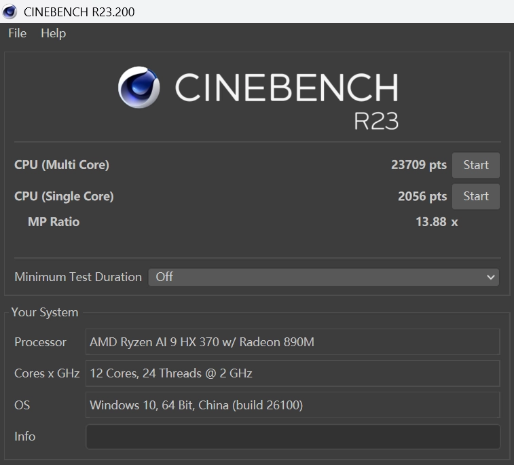514x465 pixels.
Task: Click the CPU (Single Core) label
Action: pyautogui.click(x=64, y=196)
